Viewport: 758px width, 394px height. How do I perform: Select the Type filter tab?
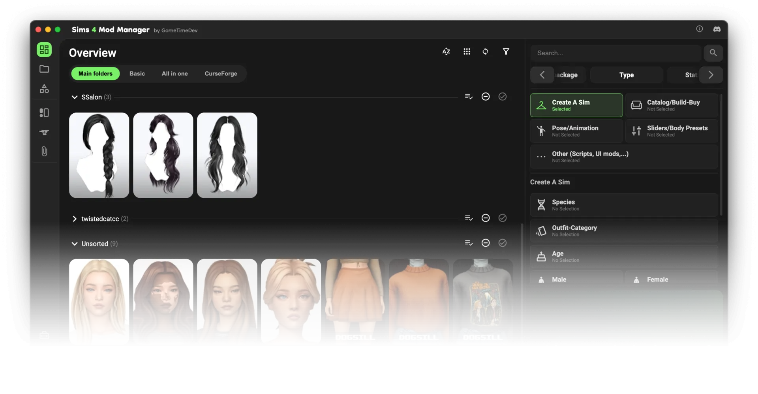coord(627,75)
